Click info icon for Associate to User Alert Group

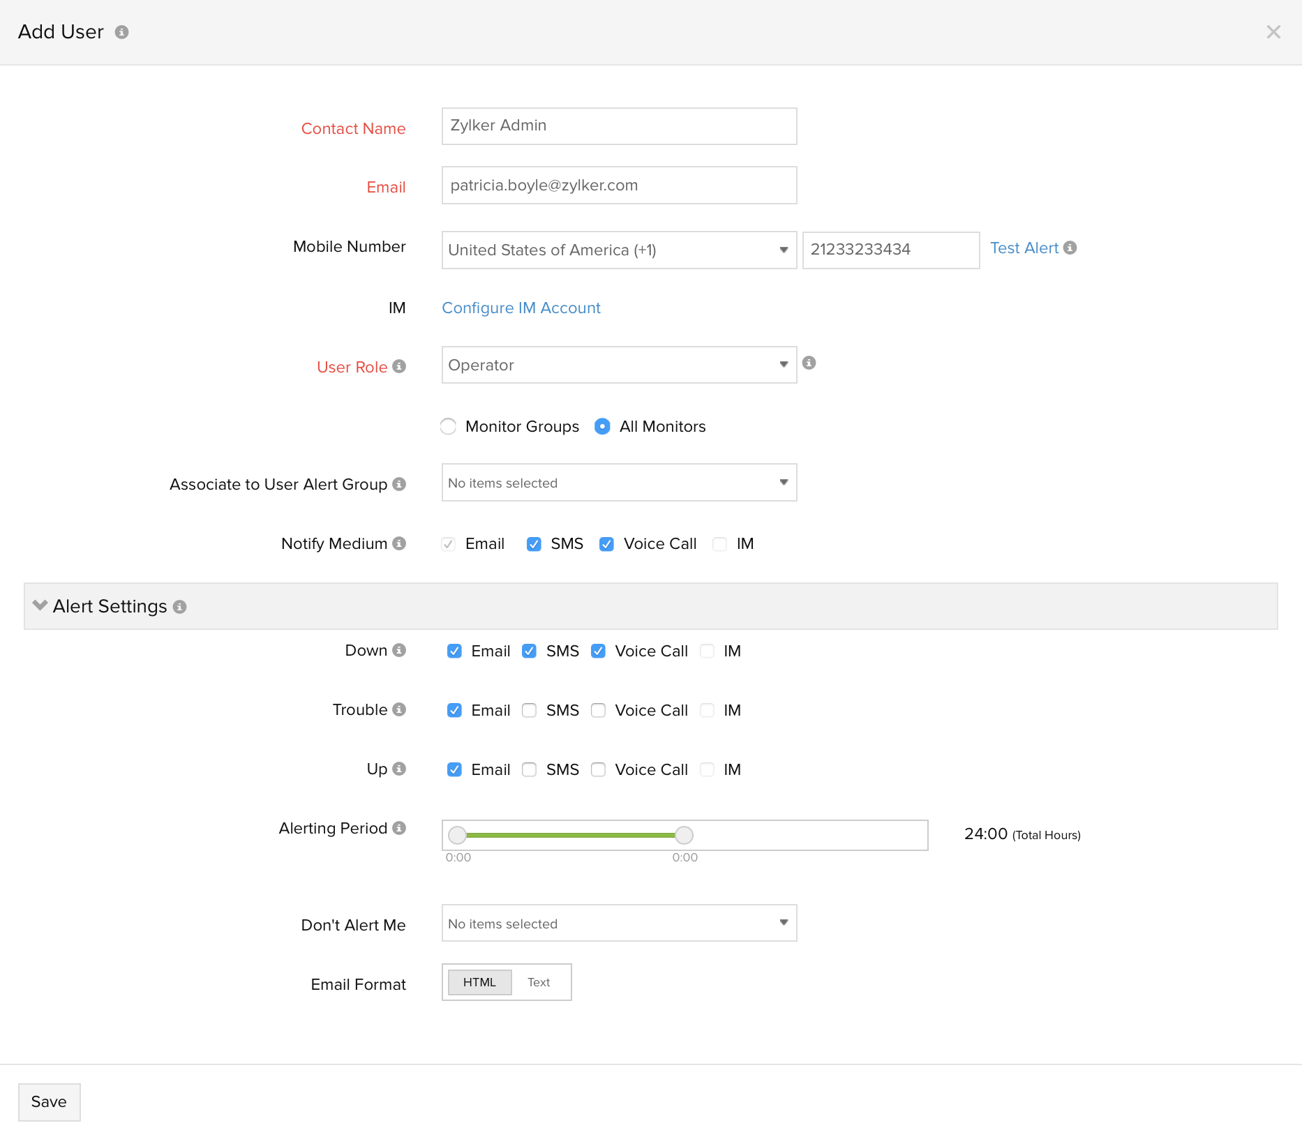[x=399, y=484]
